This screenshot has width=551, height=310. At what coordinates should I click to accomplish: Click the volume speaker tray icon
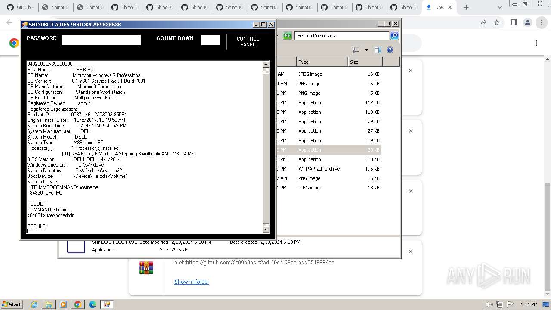click(x=489, y=304)
